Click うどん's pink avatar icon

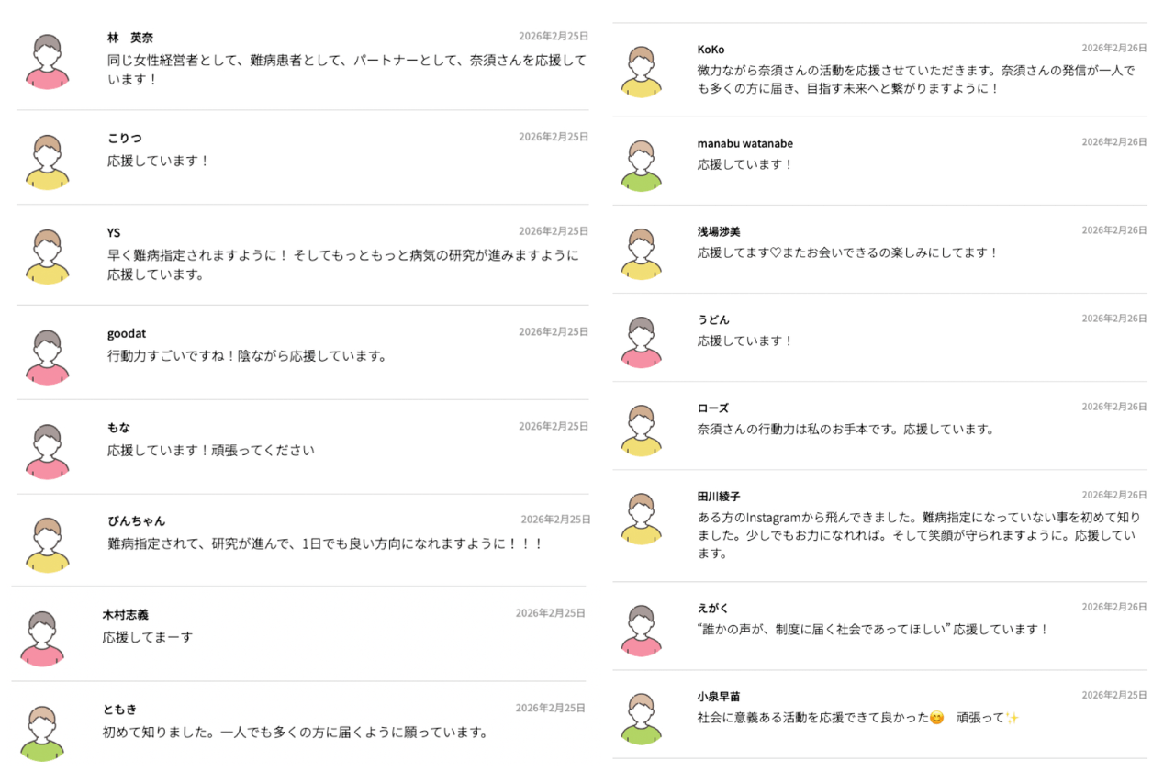[641, 342]
